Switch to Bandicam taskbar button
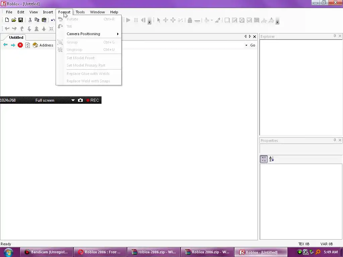 (x=46, y=252)
